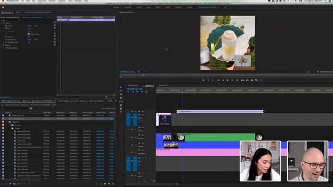Switch to the Editing workspace tab
The height and width of the screenshot is (187, 333).
(x=139, y=7)
